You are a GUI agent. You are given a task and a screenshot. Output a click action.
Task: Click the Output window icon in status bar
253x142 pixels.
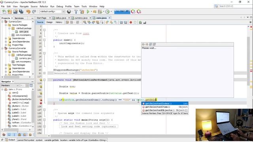point(6,140)
